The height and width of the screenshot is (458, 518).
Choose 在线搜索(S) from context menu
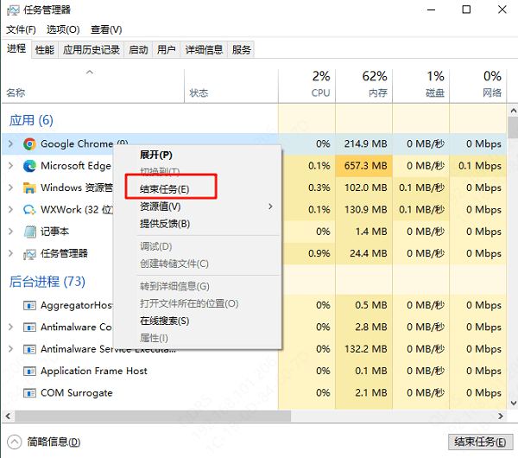pos(164,321)
